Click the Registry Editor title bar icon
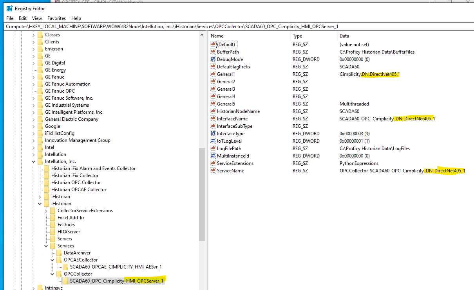The width and height of the screenshot is (474, 290). [x=9, y=9]
